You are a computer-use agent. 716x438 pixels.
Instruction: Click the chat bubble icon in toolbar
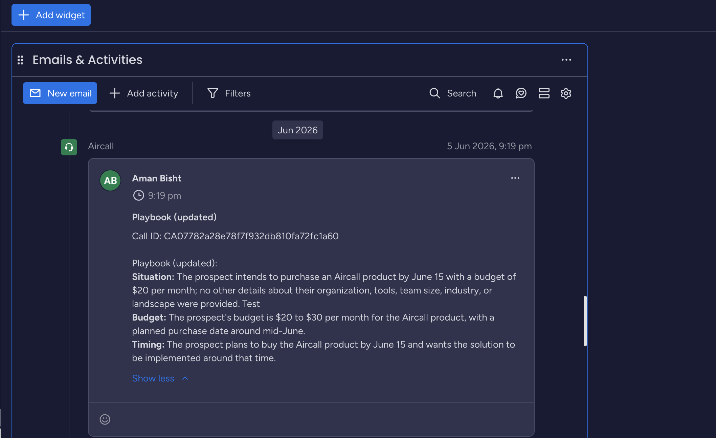pos(521,93)
